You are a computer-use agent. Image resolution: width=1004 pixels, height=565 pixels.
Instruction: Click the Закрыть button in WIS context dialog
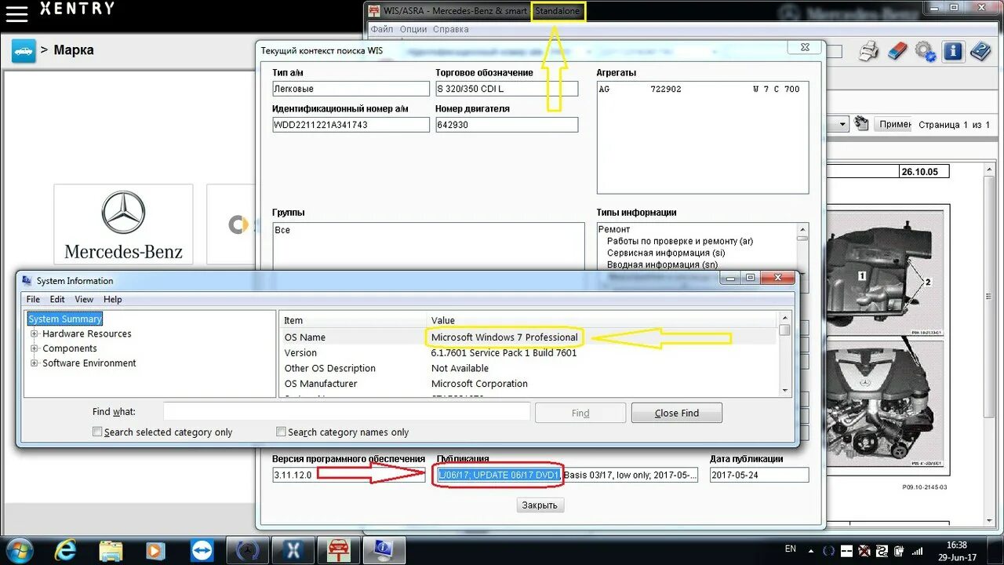[540, 505]
